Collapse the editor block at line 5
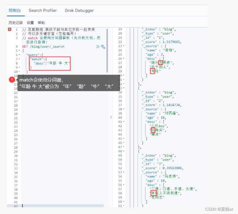 click(19, 51)
